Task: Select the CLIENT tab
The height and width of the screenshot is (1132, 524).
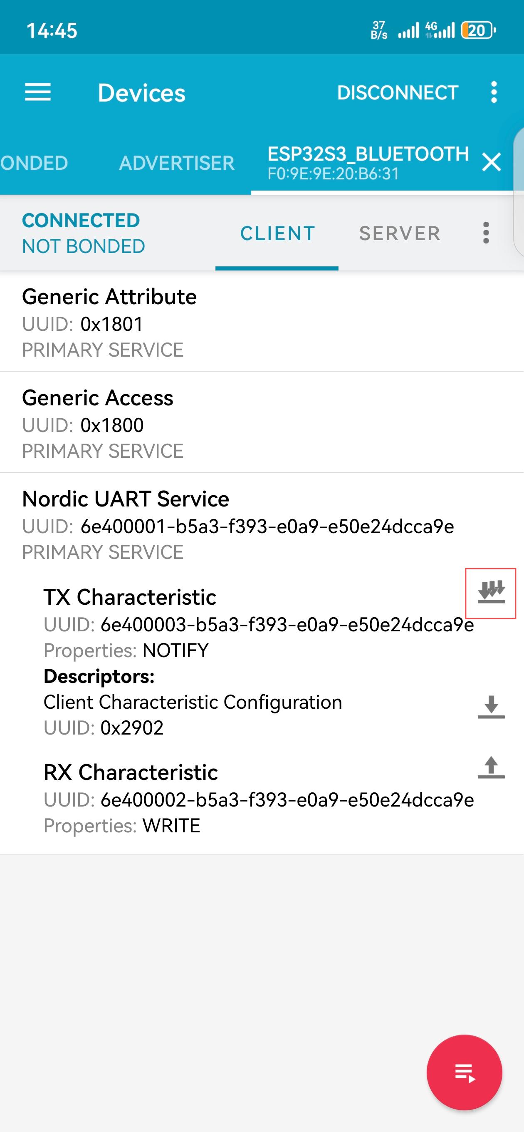Action: (x=277, y=233)
